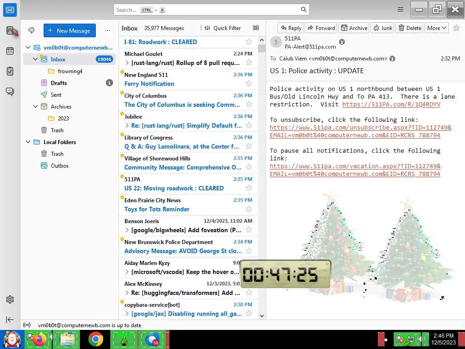
Task: Star the I-81 Roadwork CLEARED message
Action: click(x=249, y=41)
